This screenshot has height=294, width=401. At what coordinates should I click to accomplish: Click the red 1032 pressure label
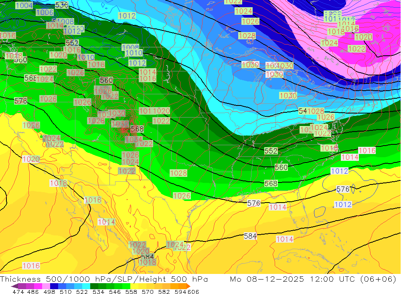(120, 124)
